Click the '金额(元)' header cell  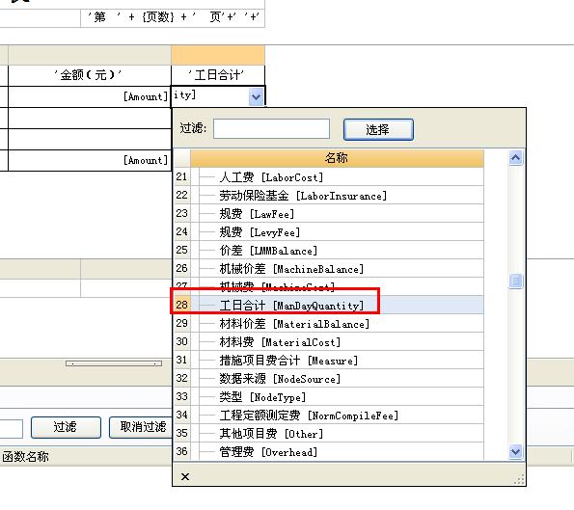[90, 75]
